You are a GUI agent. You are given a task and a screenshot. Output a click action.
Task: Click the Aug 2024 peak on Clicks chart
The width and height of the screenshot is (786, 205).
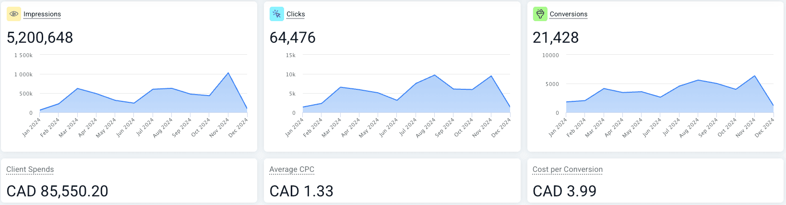pyautogui.click(x=435, y=75)
